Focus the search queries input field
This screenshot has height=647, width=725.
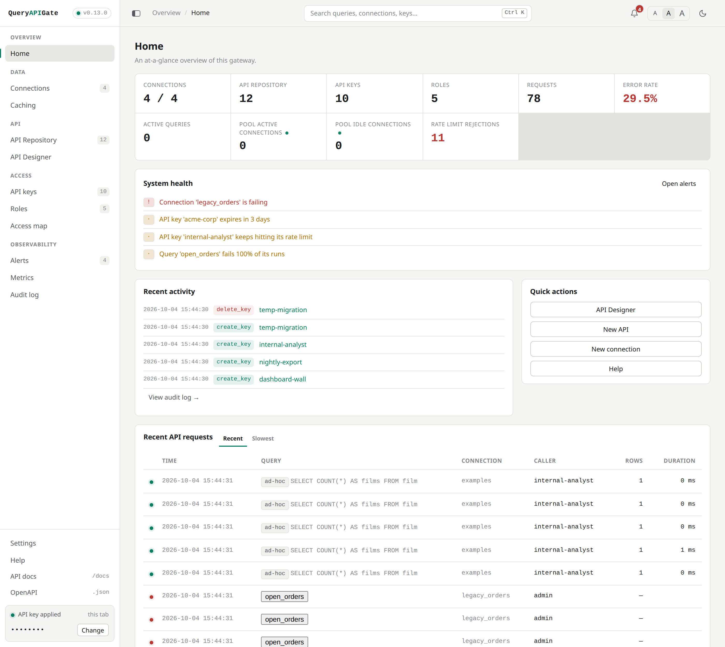point(418,13)
